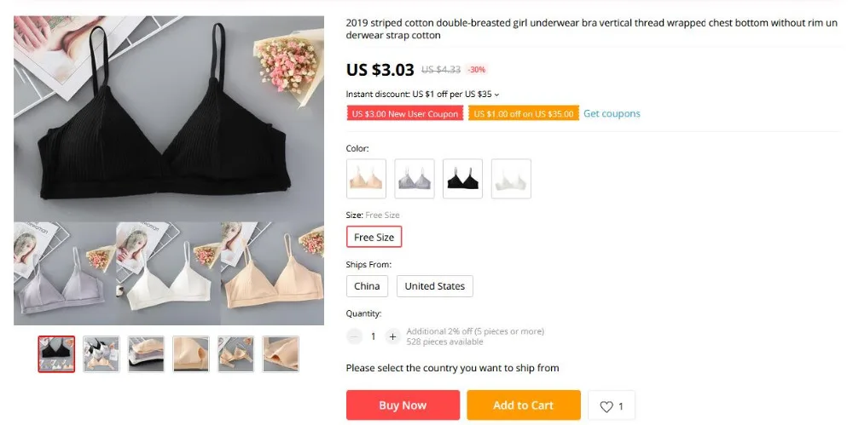This screenshot has height=425, width=853.
Task: Click the quantity input field
Action: coord(374,336)
